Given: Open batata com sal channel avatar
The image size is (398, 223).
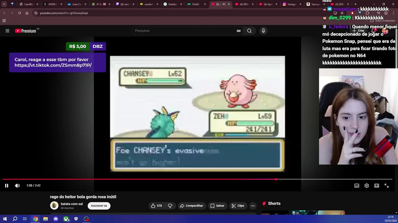Looking at the screenshot, I should click(x=54, y=206).
